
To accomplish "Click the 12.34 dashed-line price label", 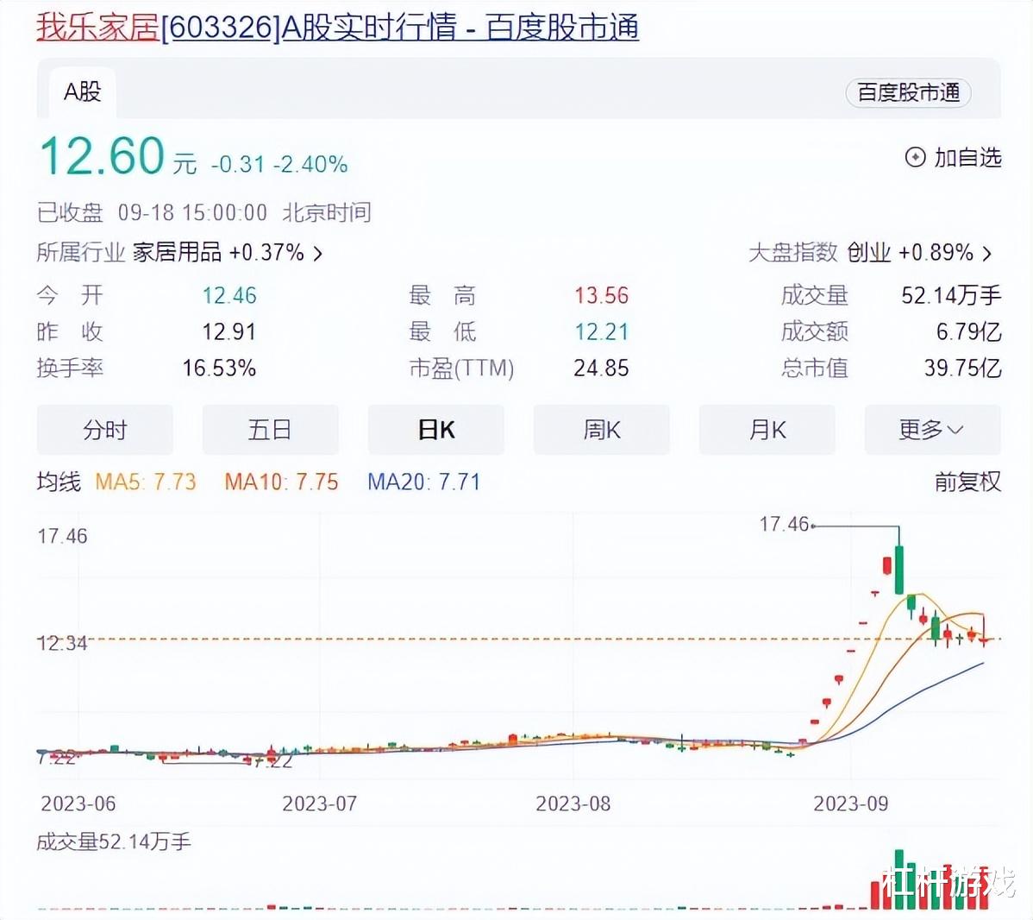I will (x=62, y=643).
